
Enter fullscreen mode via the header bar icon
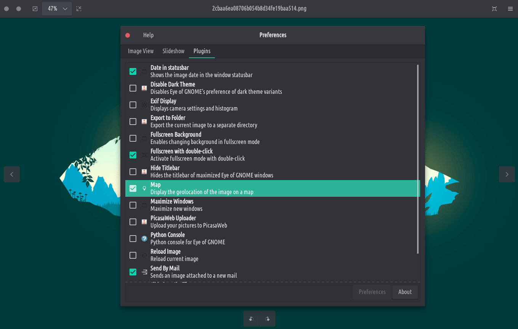[494, 9]
